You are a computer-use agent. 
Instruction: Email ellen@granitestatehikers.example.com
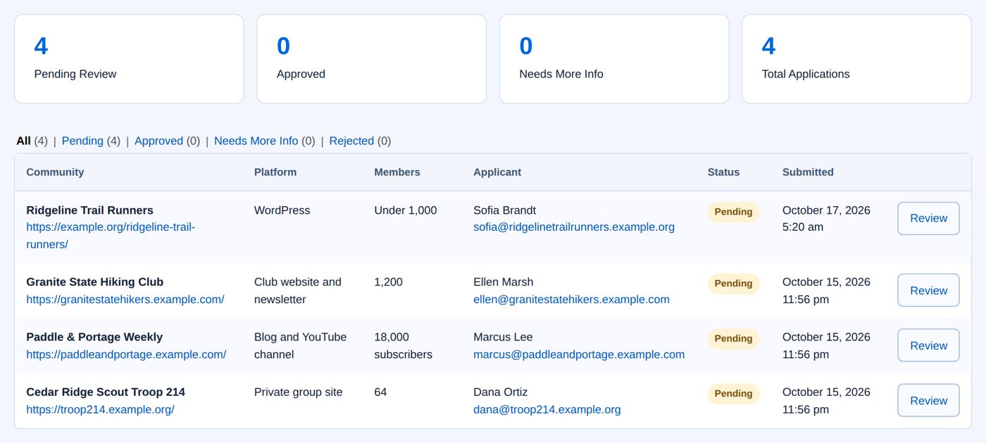(x=571, y=299)
